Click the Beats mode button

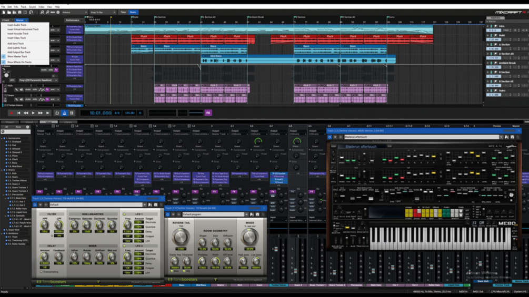(133, 12)
